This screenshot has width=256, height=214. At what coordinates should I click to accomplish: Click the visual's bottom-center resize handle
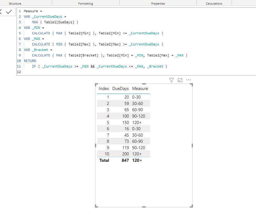pyautogui.click(x=144, y=207)
